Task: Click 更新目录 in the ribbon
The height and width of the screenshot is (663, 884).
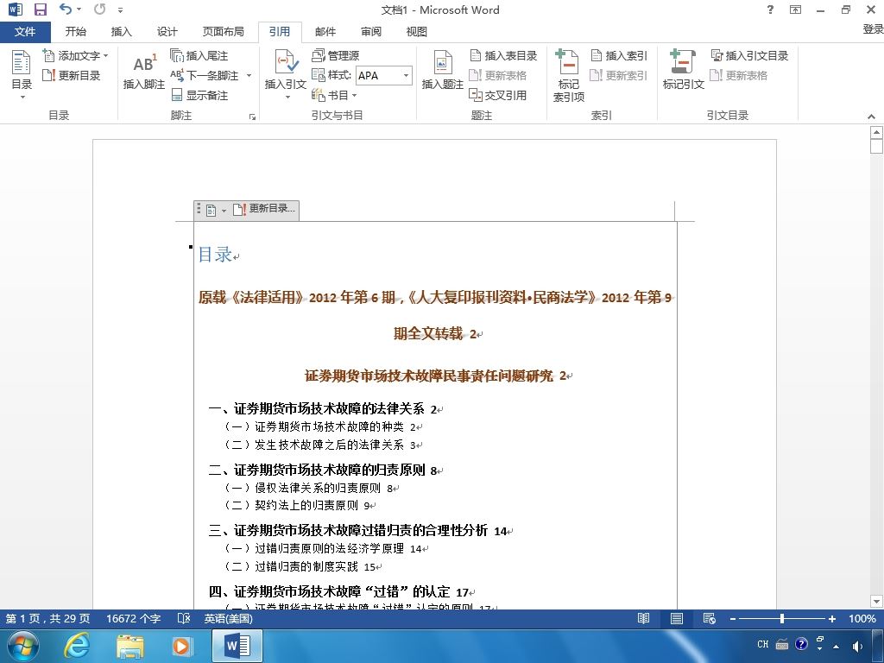Action: coord(72,76)
